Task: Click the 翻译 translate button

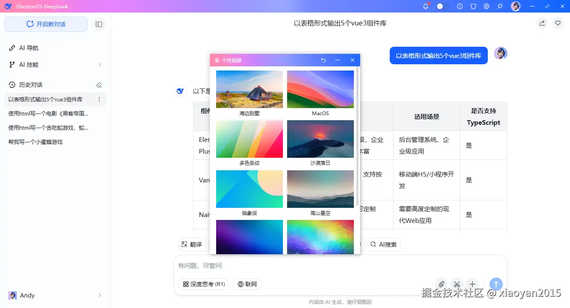Action: tap(192, 245)
